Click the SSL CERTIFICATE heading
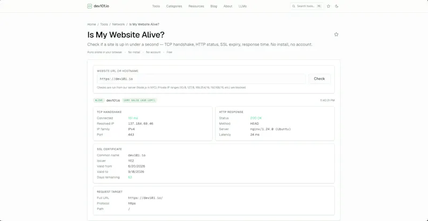Viewport: 428px width, 221px height. pyautogui.click(x=109, y=149)
